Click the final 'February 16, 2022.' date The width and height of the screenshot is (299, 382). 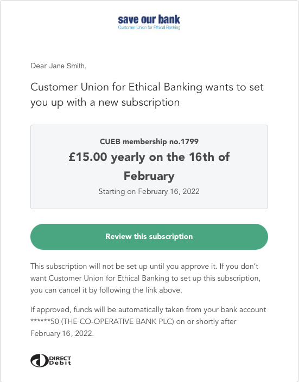click(x=62, y=333)
